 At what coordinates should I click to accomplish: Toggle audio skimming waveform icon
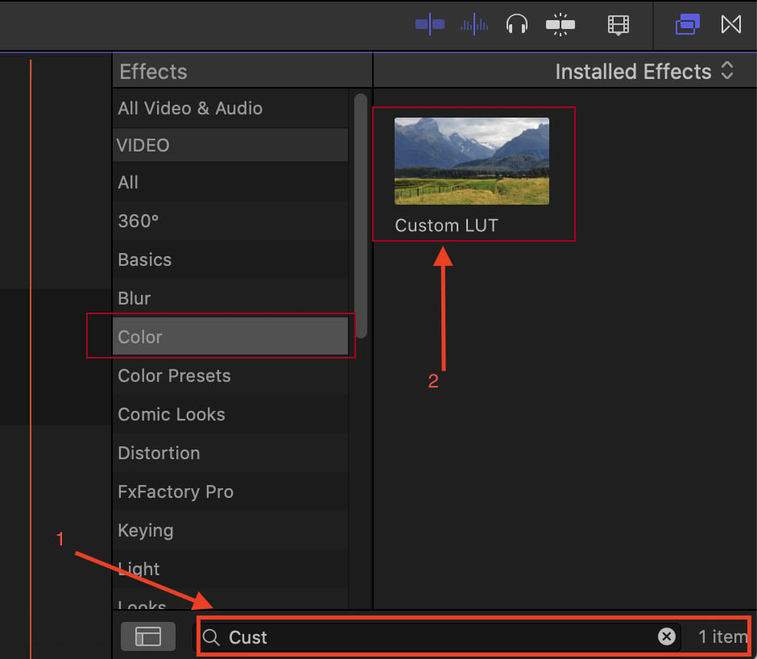474,24
